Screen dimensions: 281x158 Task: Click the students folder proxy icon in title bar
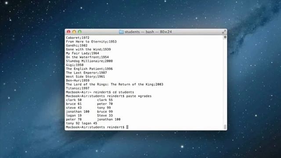[x=121, y=32]
